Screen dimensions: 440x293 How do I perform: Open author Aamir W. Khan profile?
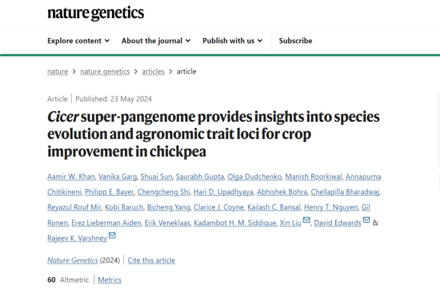coord(71,177)
